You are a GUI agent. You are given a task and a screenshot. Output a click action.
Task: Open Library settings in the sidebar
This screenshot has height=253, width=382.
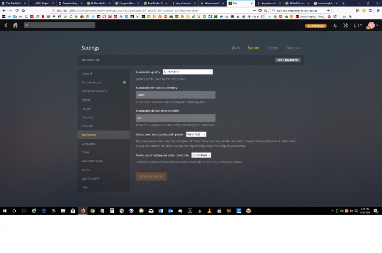104,108
